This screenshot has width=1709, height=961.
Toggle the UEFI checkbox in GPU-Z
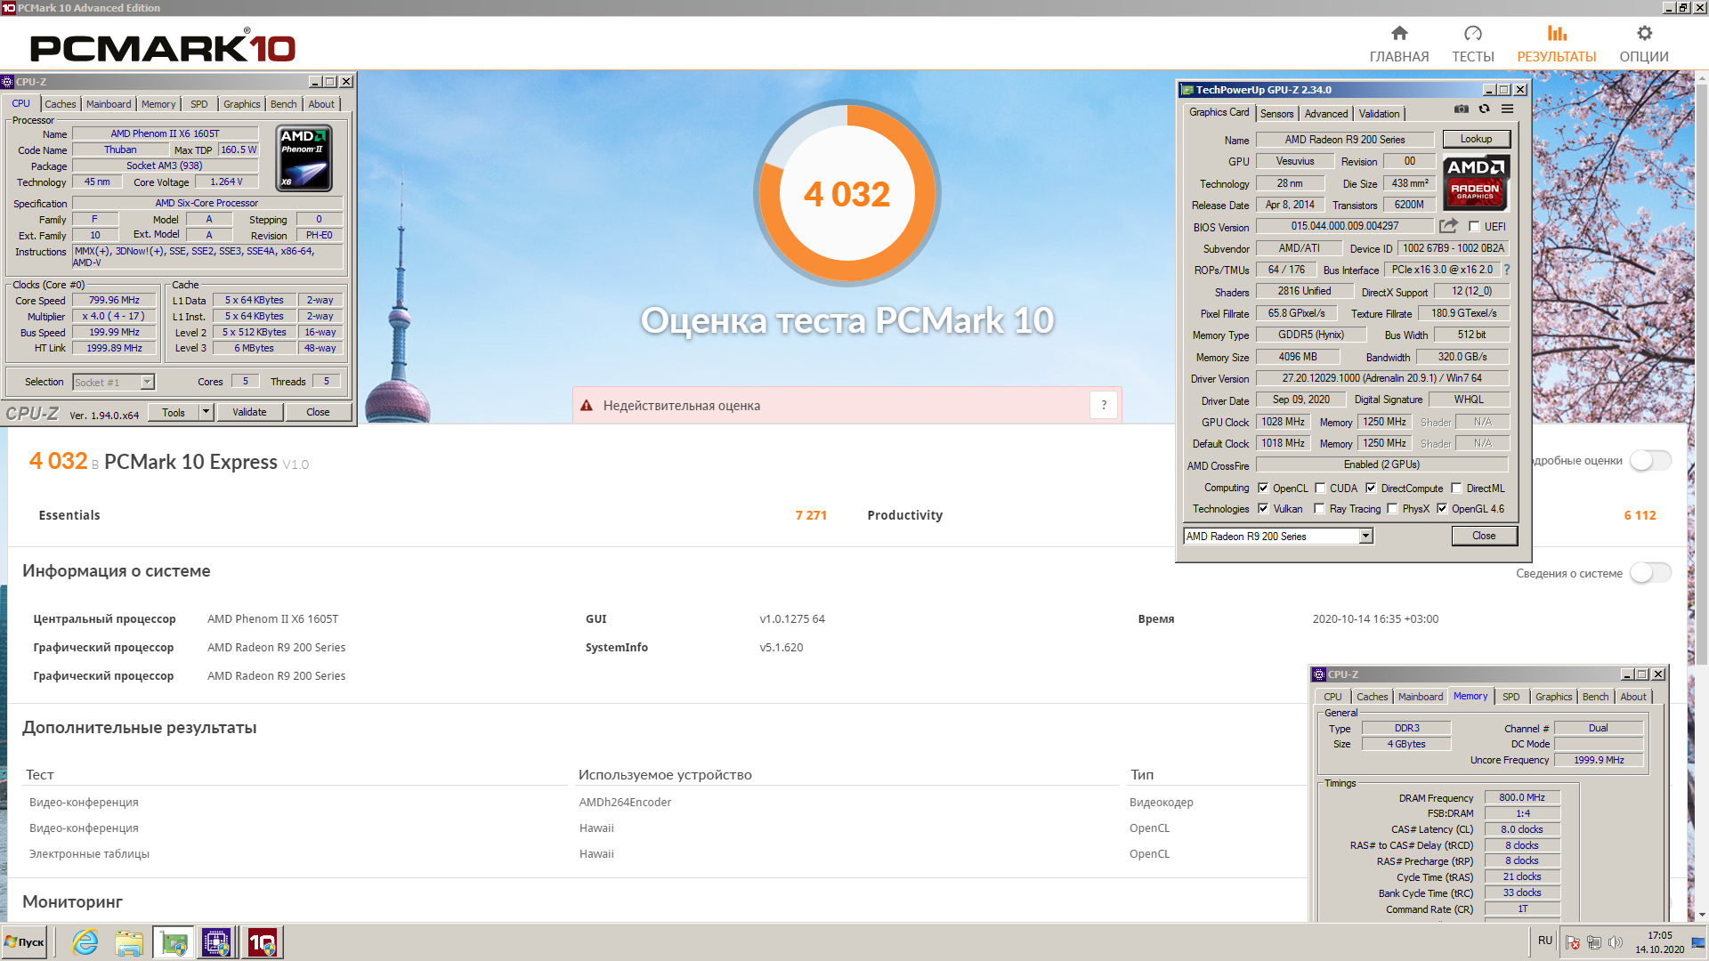tap(1474, 227)
